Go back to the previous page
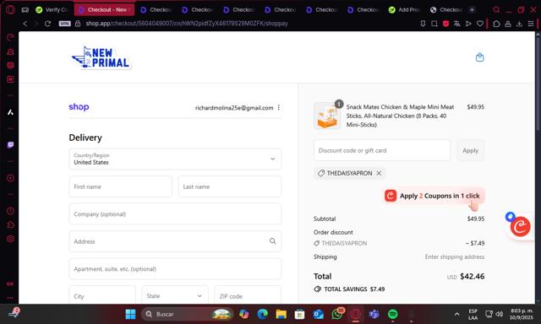 25,24
